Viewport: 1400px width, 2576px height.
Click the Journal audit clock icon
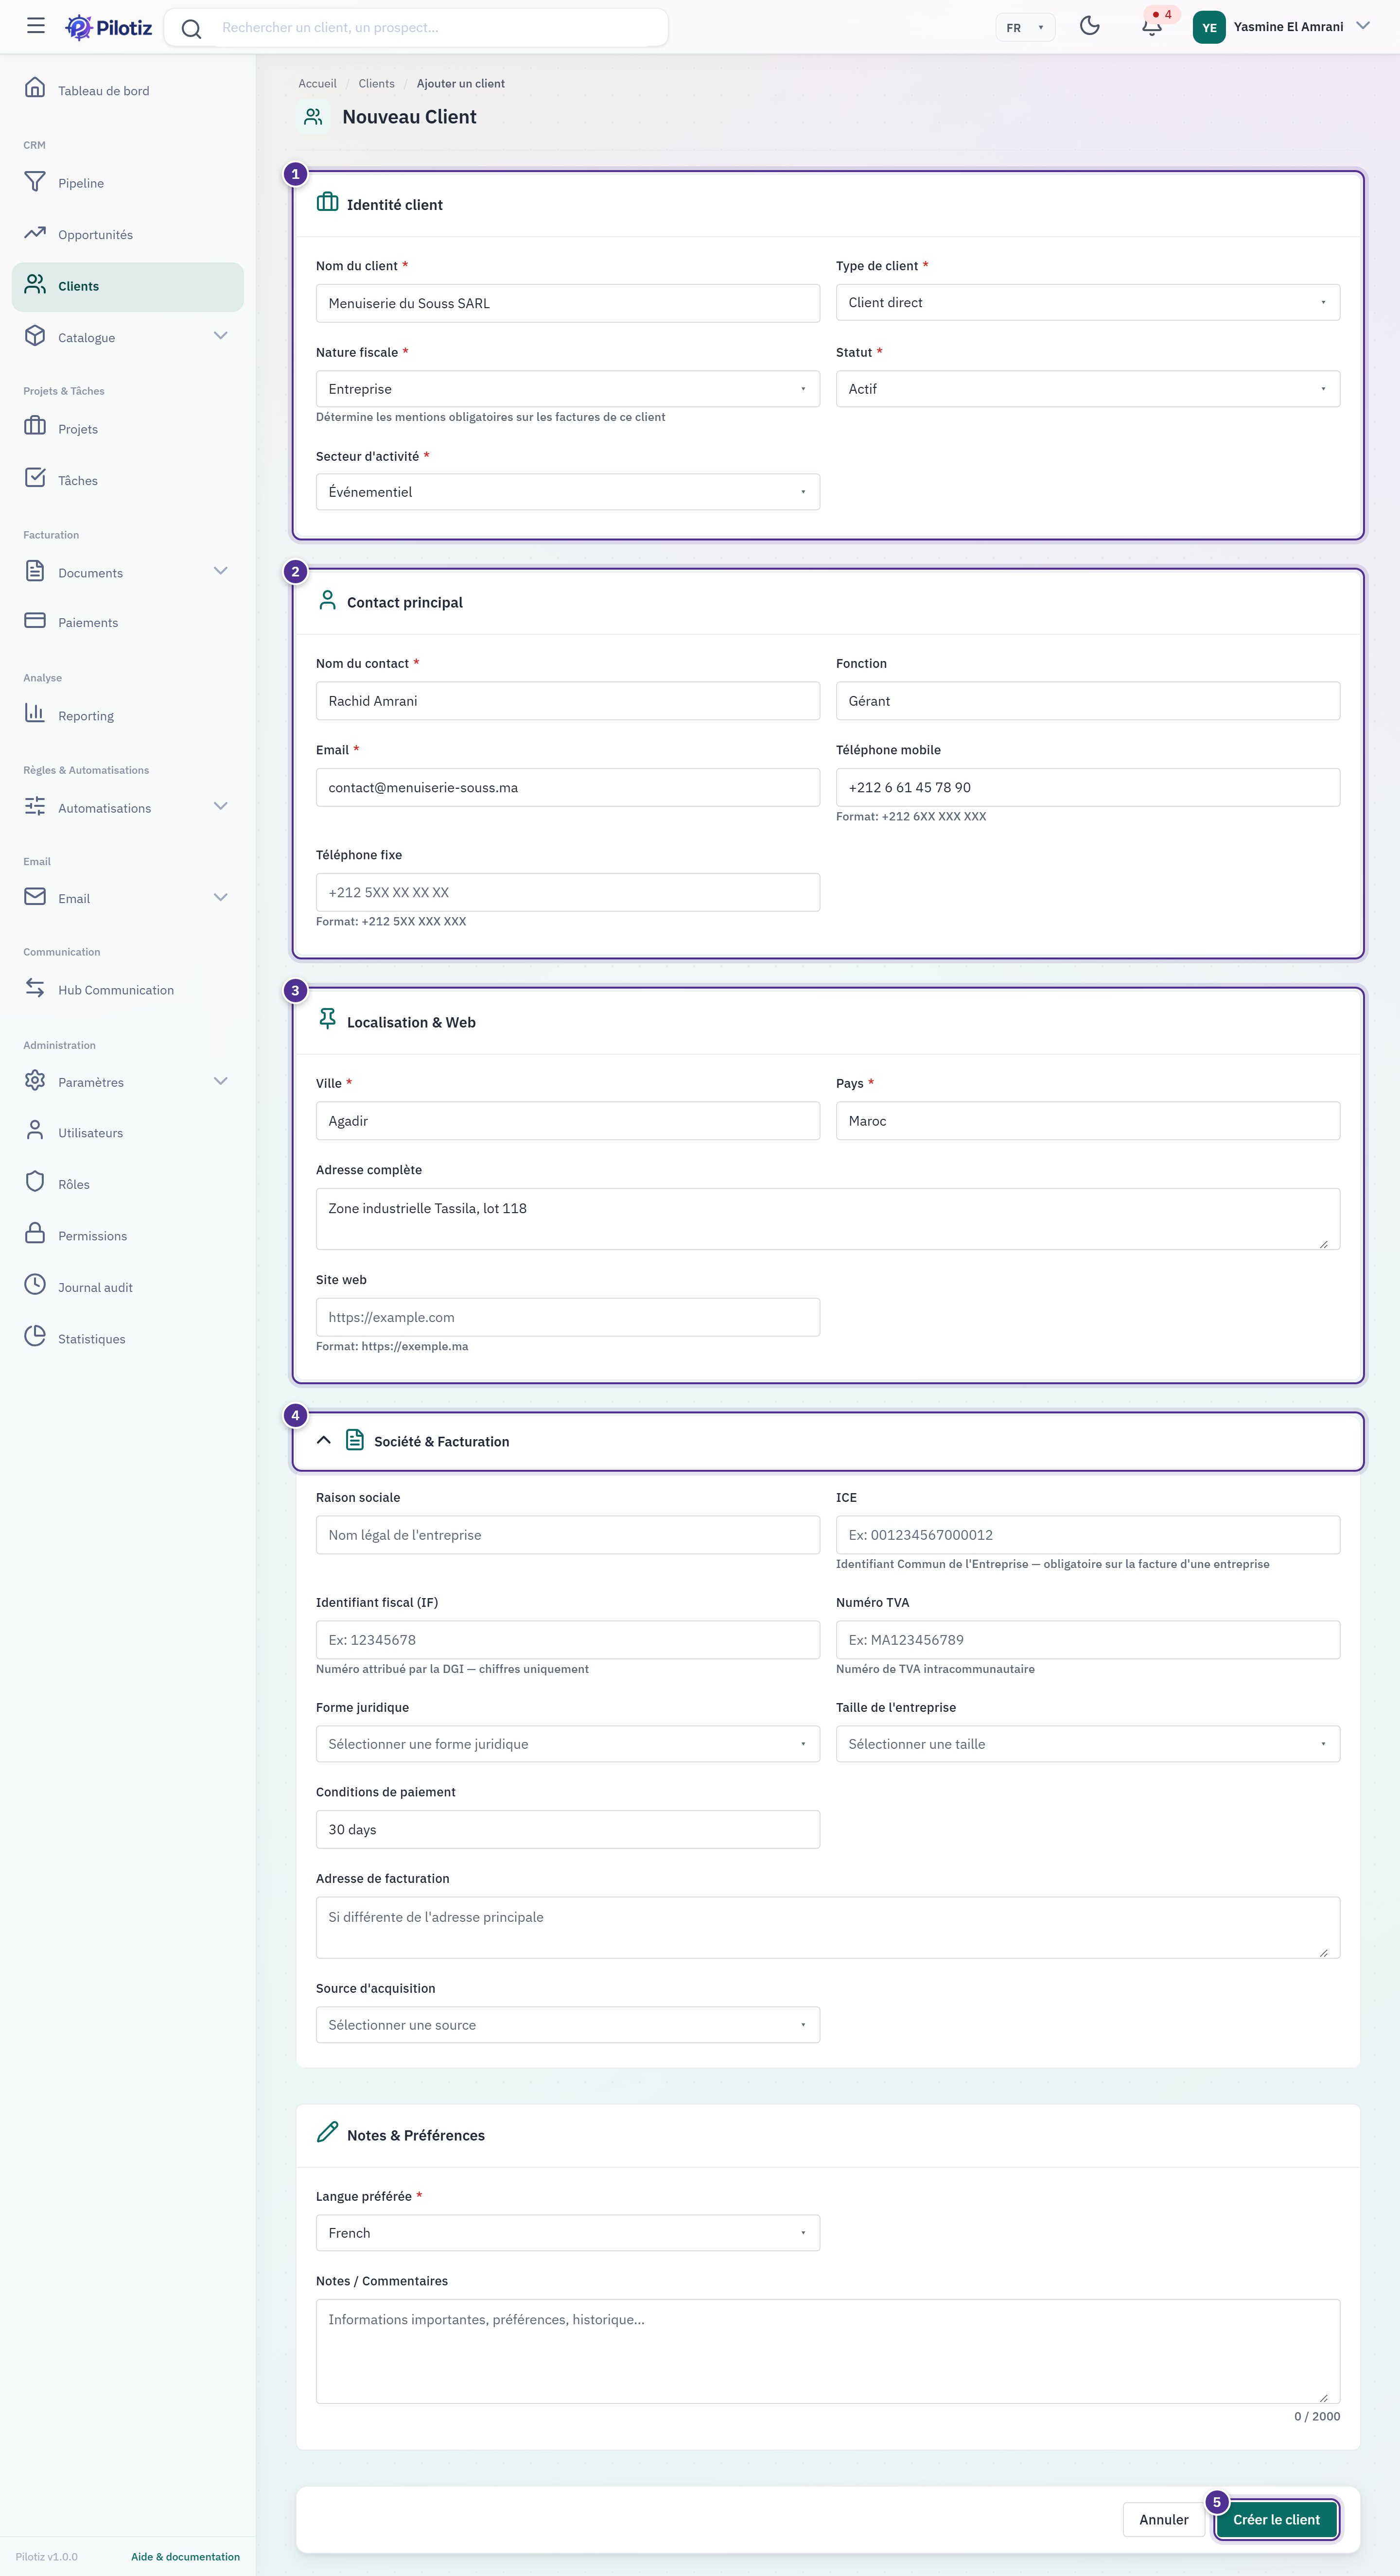coord(35,1285)
